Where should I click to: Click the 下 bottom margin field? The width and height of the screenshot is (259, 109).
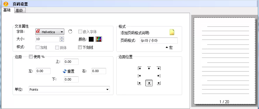point(71,79)
